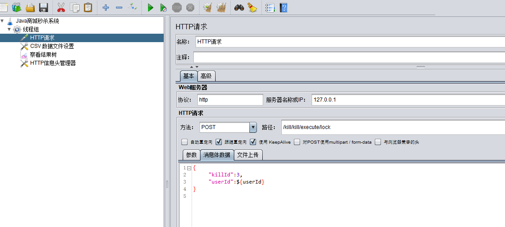The image size is (505, 227).
Task: Open Help with question mark icon
Action: coord(284,8)
